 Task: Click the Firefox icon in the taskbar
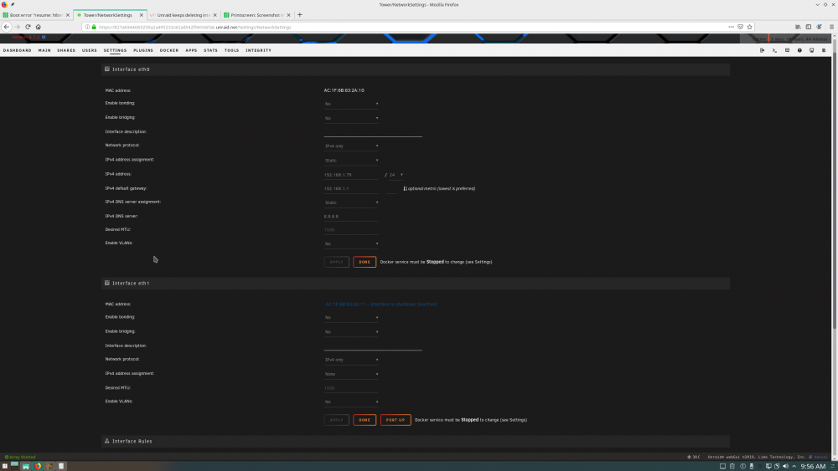tap(38, 466)
